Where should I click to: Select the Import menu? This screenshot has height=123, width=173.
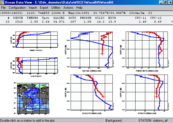point(33,8)
